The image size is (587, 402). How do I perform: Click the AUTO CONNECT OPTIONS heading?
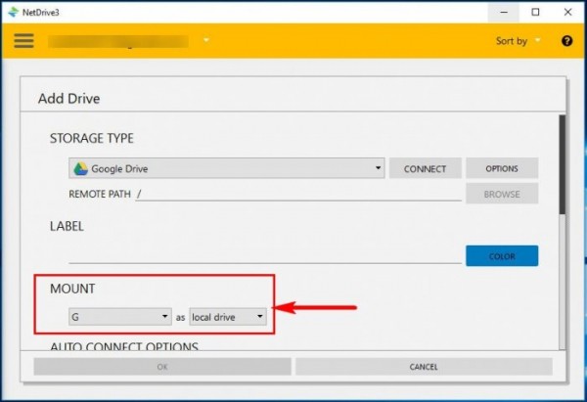point(124,346)
